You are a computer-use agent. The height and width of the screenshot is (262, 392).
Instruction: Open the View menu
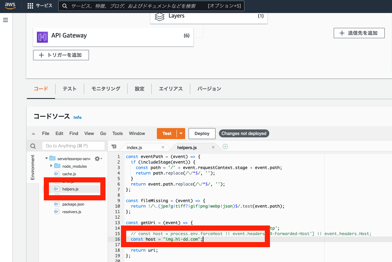(89, 134)
